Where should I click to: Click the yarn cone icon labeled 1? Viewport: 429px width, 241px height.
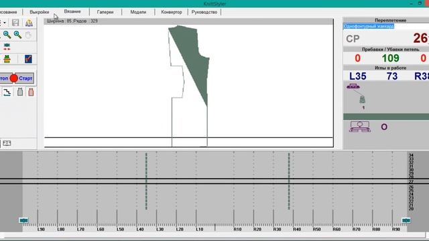[362, 100]
